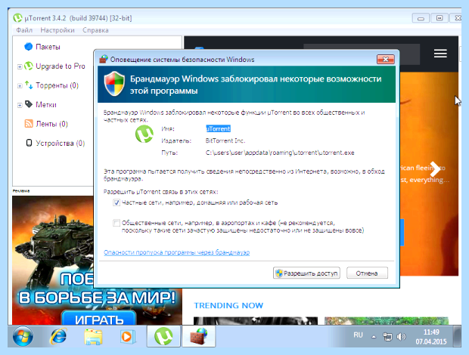Select Устройства (0) in sidebar
The height and width of the screenshot is (355, 469).
click(x=60, y=144)
